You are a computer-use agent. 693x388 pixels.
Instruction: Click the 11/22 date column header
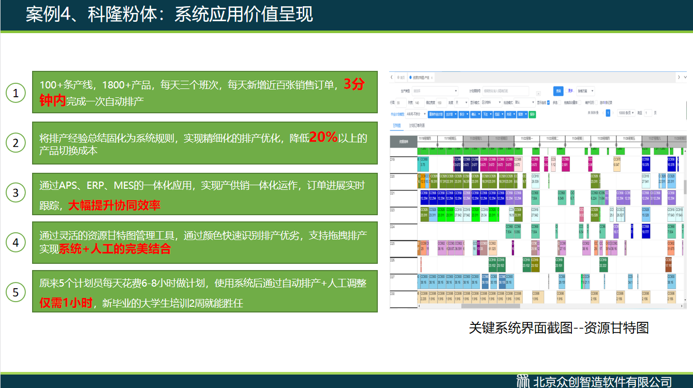point(526,138)
